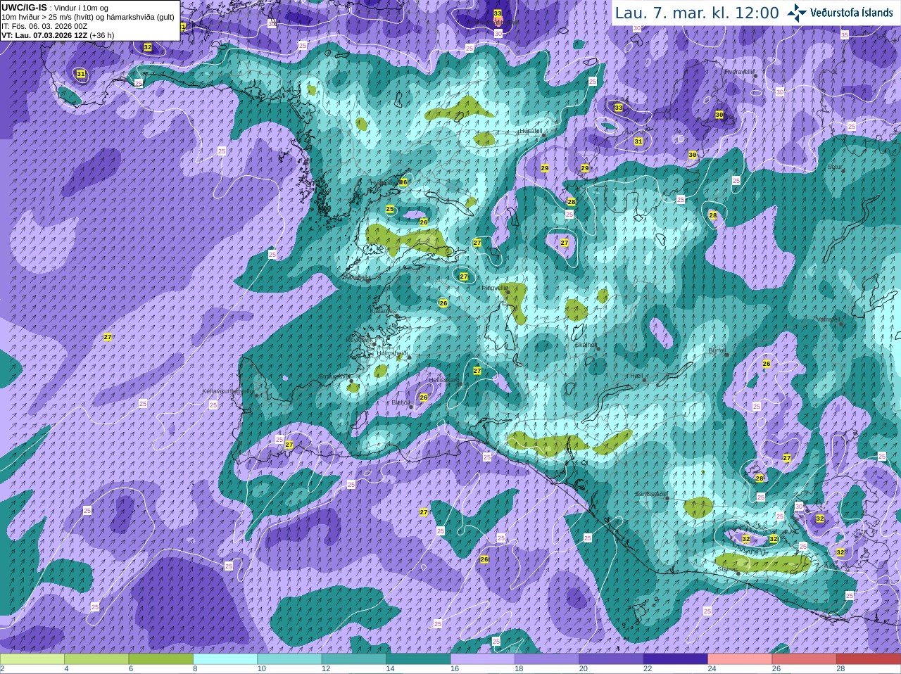The width and height of the screenshot is (901, 674).
Task: Click the Veðurstofa Íslands name text
Action: [851, 13]
